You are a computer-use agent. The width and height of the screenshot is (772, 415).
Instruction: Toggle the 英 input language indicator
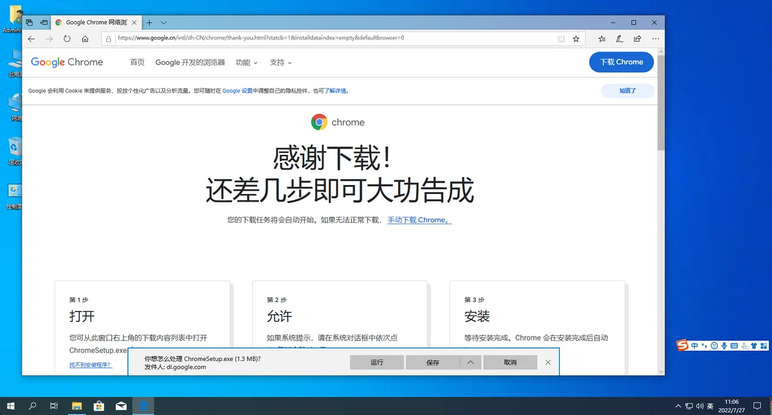pos(710,406)
